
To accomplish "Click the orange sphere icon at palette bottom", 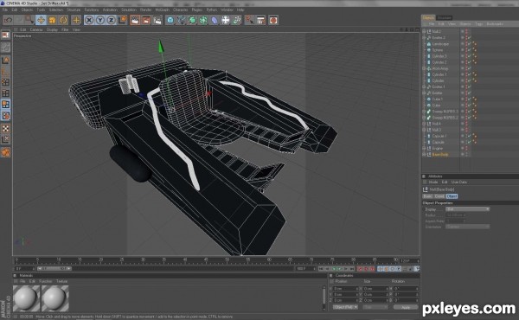I will [x=6, y=152].
